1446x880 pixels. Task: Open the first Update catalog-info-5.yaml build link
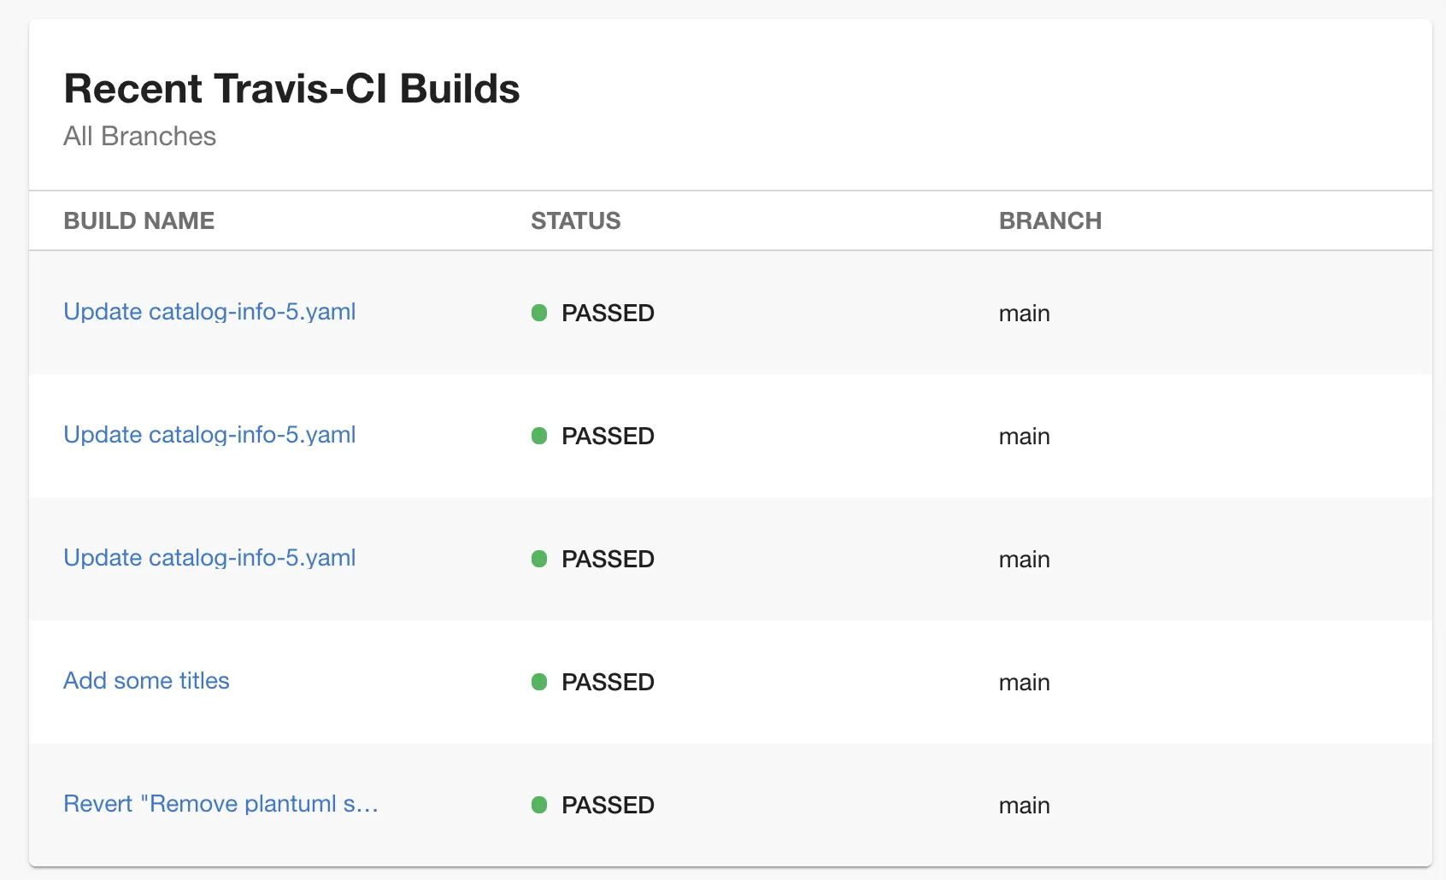click(x=209, y=312)
